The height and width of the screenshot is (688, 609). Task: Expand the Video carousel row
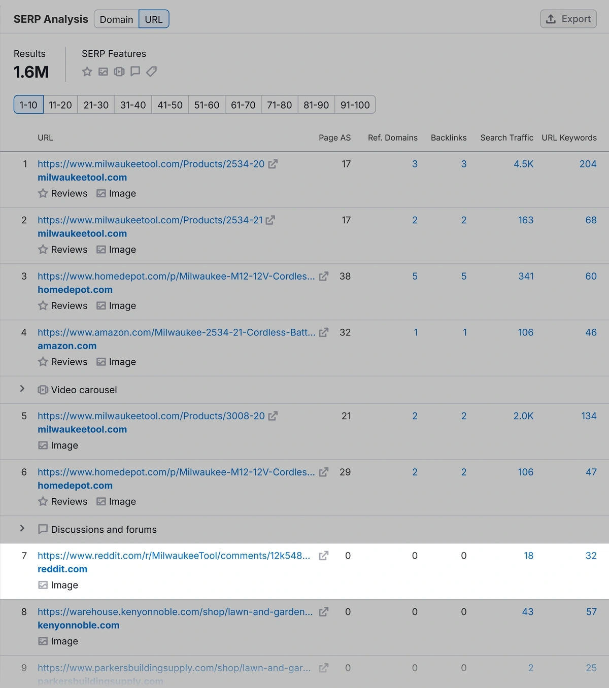pos(22,389)
